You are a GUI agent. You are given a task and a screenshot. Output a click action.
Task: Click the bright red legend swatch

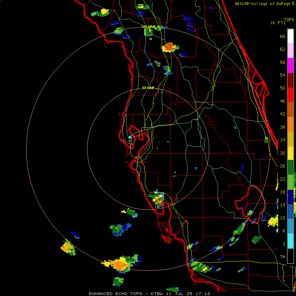pyautogui.click(x=290, y=95)
